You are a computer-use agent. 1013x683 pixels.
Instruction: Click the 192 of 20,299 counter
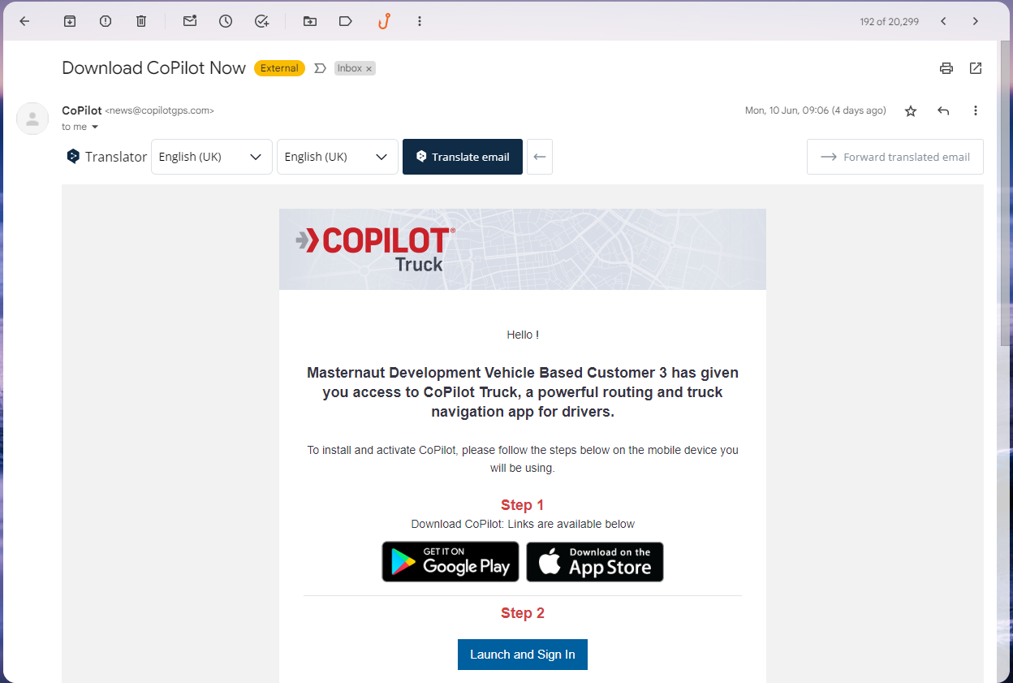pyautogui.click(x=890, y=22)
